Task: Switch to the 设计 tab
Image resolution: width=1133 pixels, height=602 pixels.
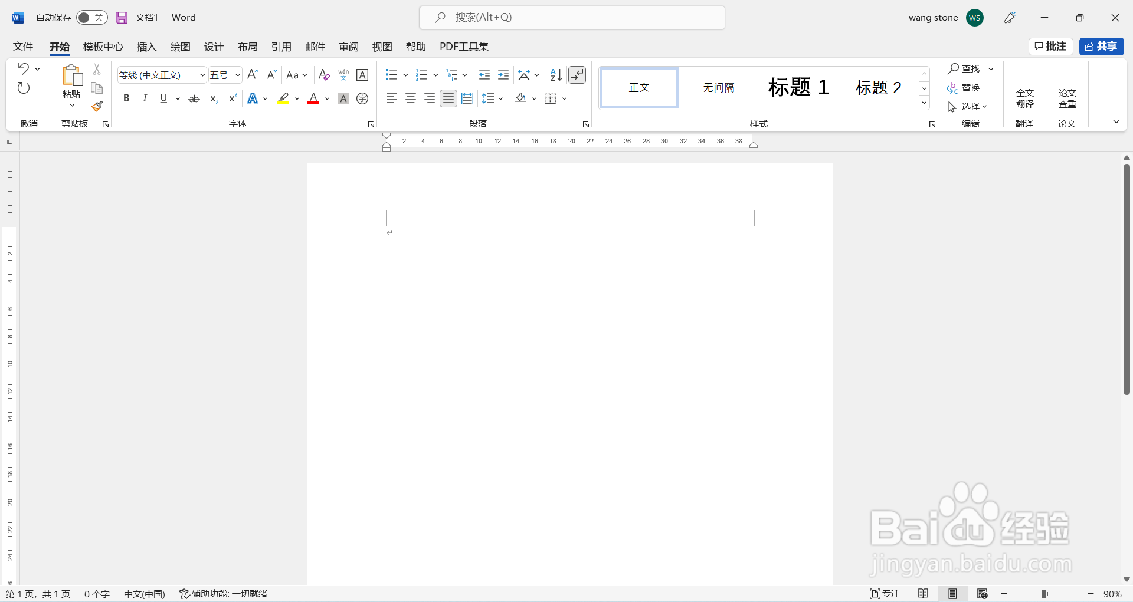Action: [214, 47]
